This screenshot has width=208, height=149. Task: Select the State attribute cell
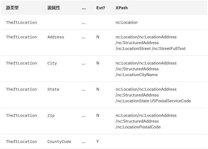[53, 89]
